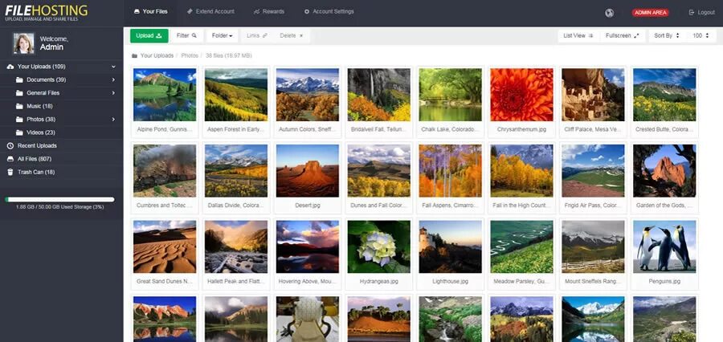Expand the Photos folder chevron
The image size is (723, 342).
click(113, 120)
